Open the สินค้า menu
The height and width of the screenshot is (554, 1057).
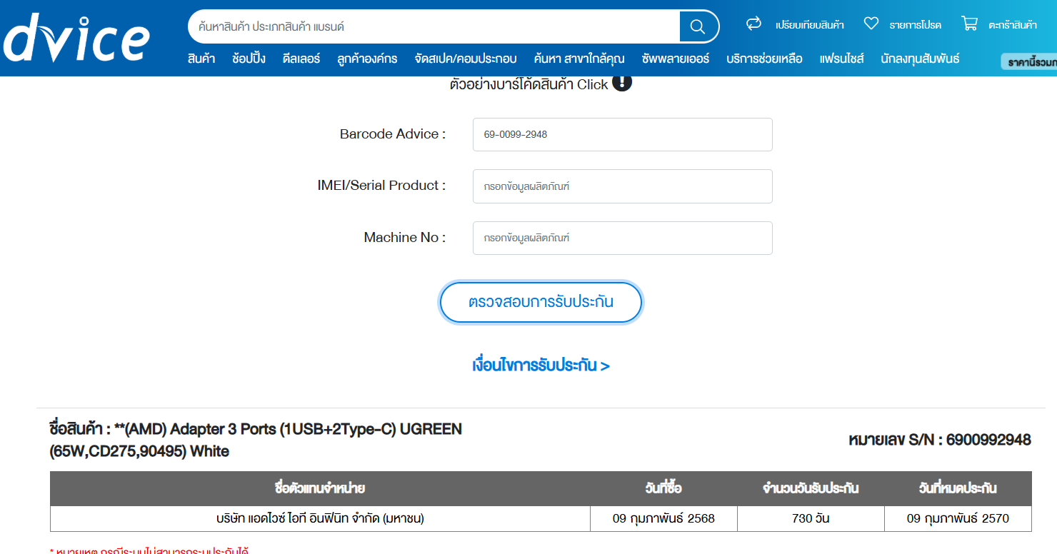[201, 59]
